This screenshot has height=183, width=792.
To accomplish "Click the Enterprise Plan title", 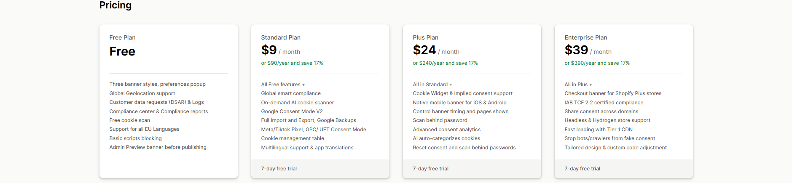I will [x=585, y=37].
